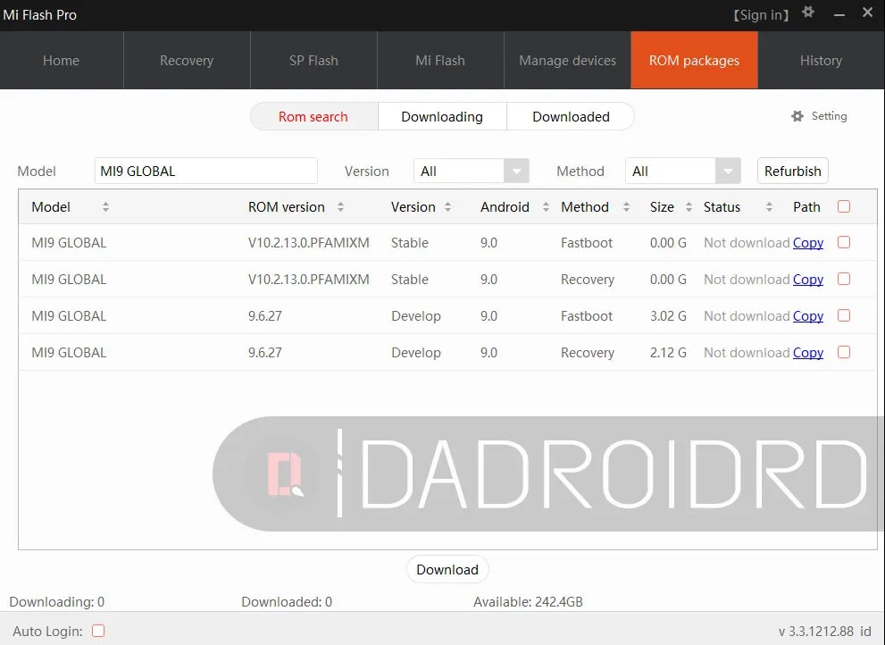885x645 pixels.
Task: Click the Setting gear next to the tabs
Action: coord(796,115)
